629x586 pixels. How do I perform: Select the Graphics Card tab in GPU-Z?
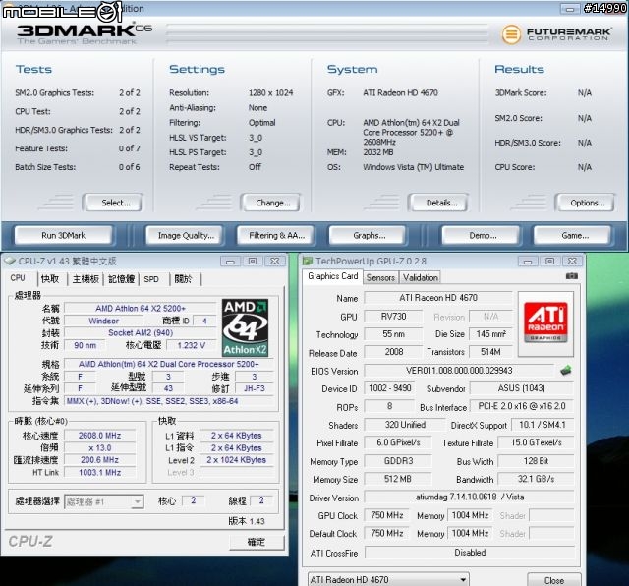[x=332, y=276]
